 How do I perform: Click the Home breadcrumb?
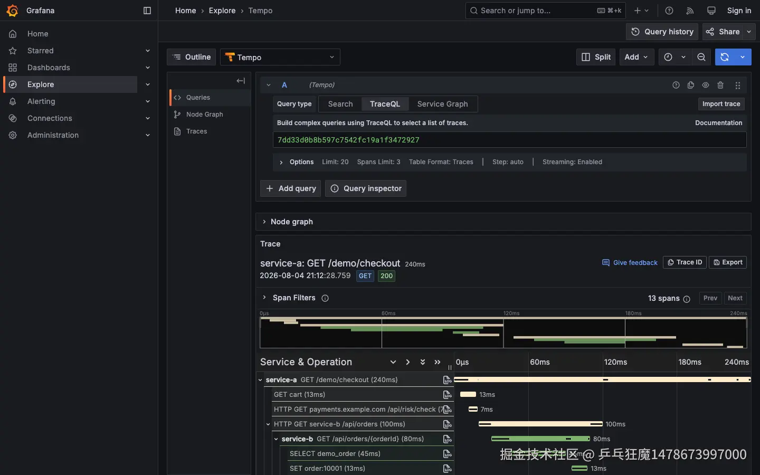(185, 11)
